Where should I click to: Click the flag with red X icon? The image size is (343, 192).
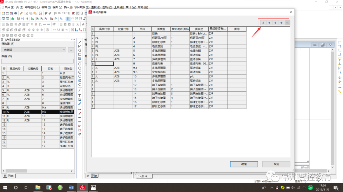pyautogui.click(x=61, y=19)
